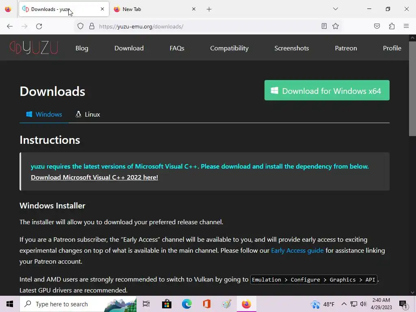This screenshot has height=312, width=416.
Task: Open network status tray icon
Action: pyautogui.click(x=354, y=304)
